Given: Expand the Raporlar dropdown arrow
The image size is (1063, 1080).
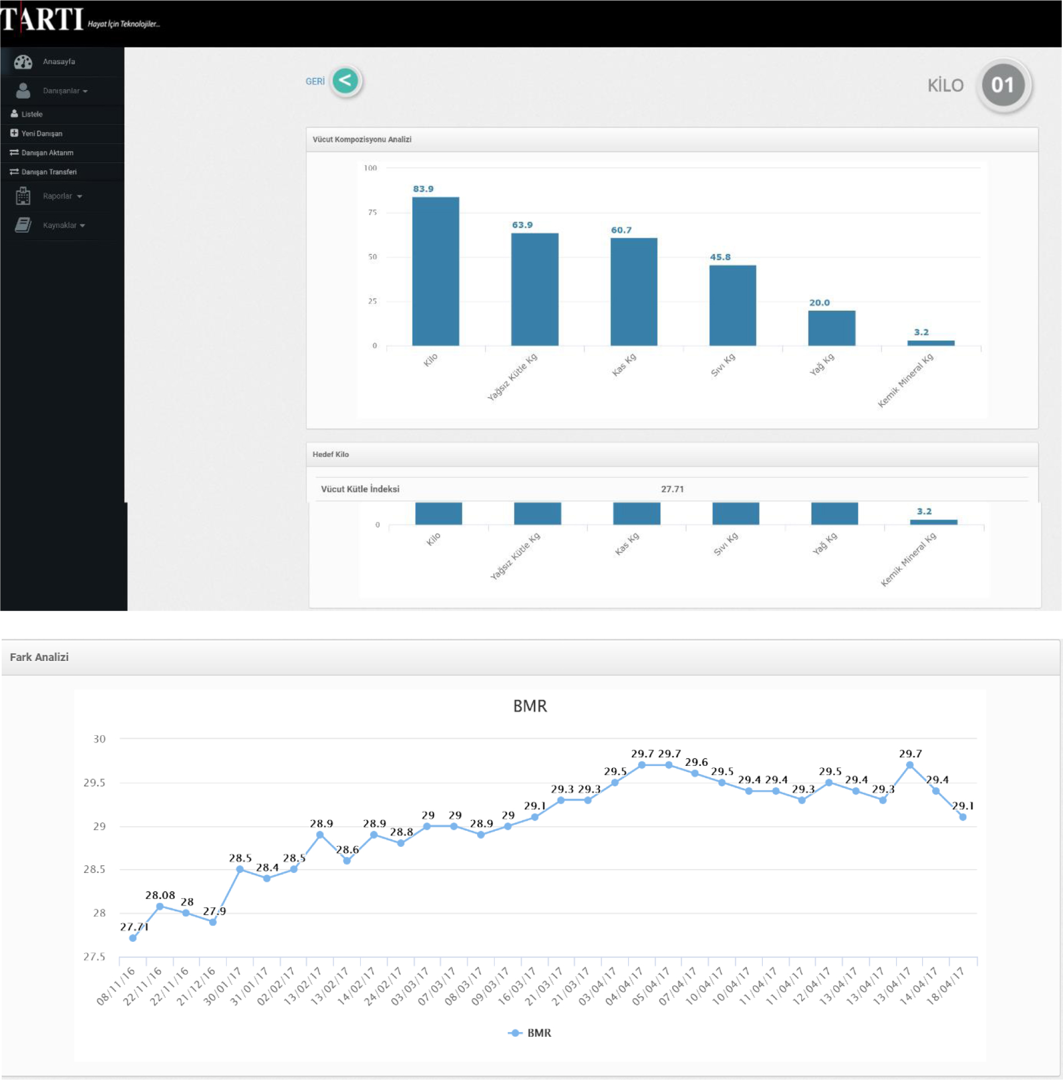Looking at the screenshot, I should [80, 196].
